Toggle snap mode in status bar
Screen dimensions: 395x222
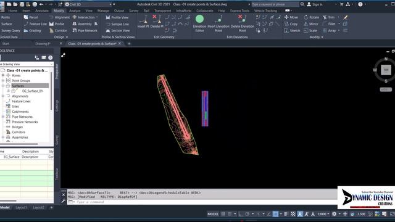coord(230,214)
